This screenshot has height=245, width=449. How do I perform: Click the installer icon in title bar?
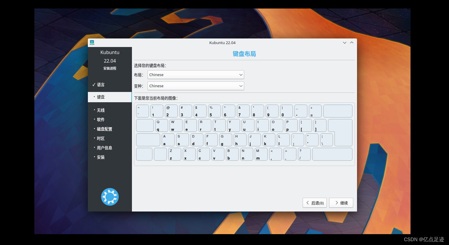pyautogui.click(x=92, y=43)
